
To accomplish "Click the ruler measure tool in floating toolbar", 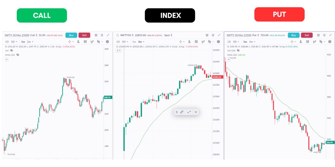I will [182, 112].
